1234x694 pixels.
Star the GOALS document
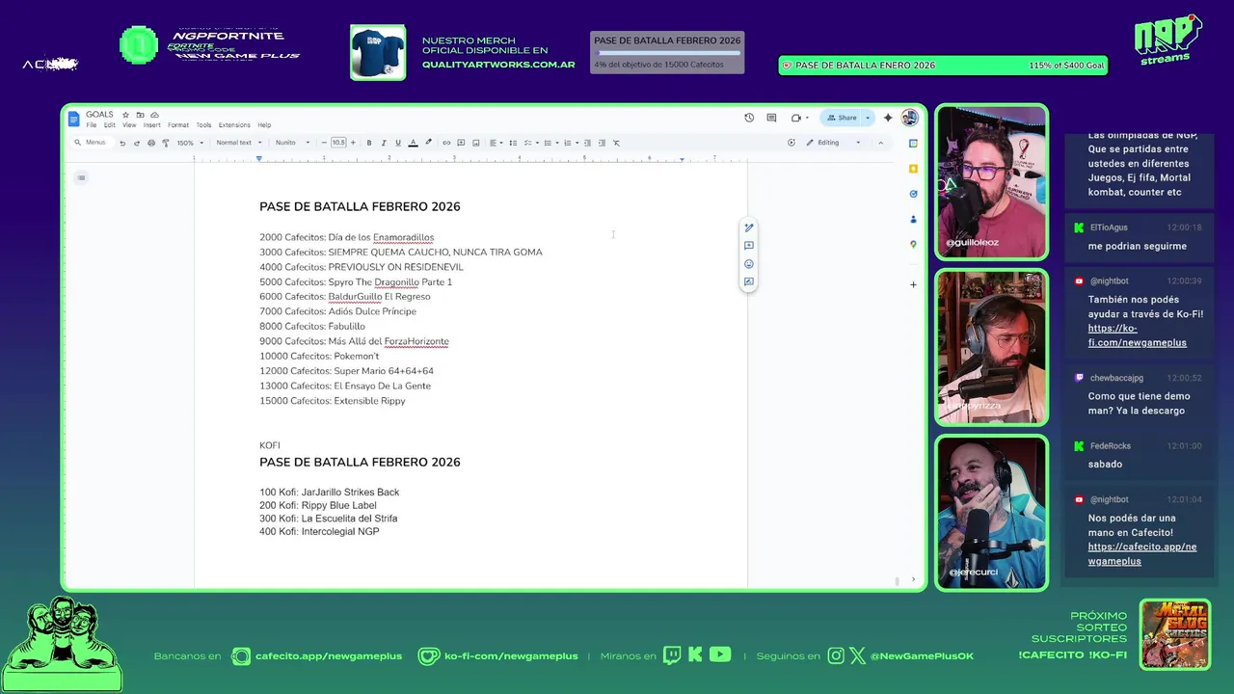(x=125, y=115)
